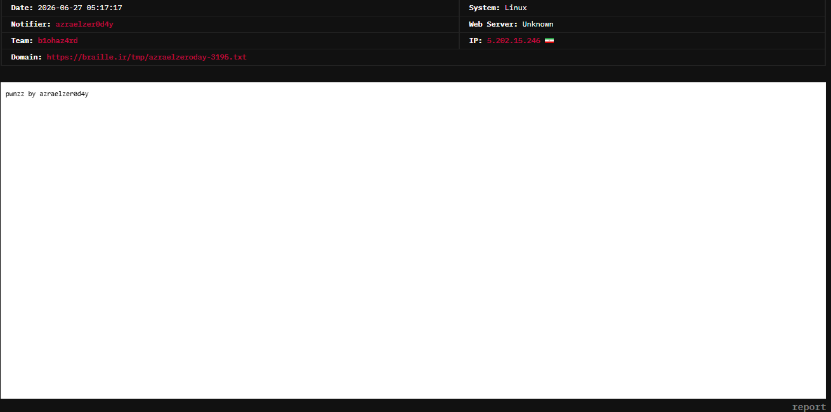Open the b1ohaz4rd team link
The width and height of the screenshot is (831, 412).
point(58,41)
